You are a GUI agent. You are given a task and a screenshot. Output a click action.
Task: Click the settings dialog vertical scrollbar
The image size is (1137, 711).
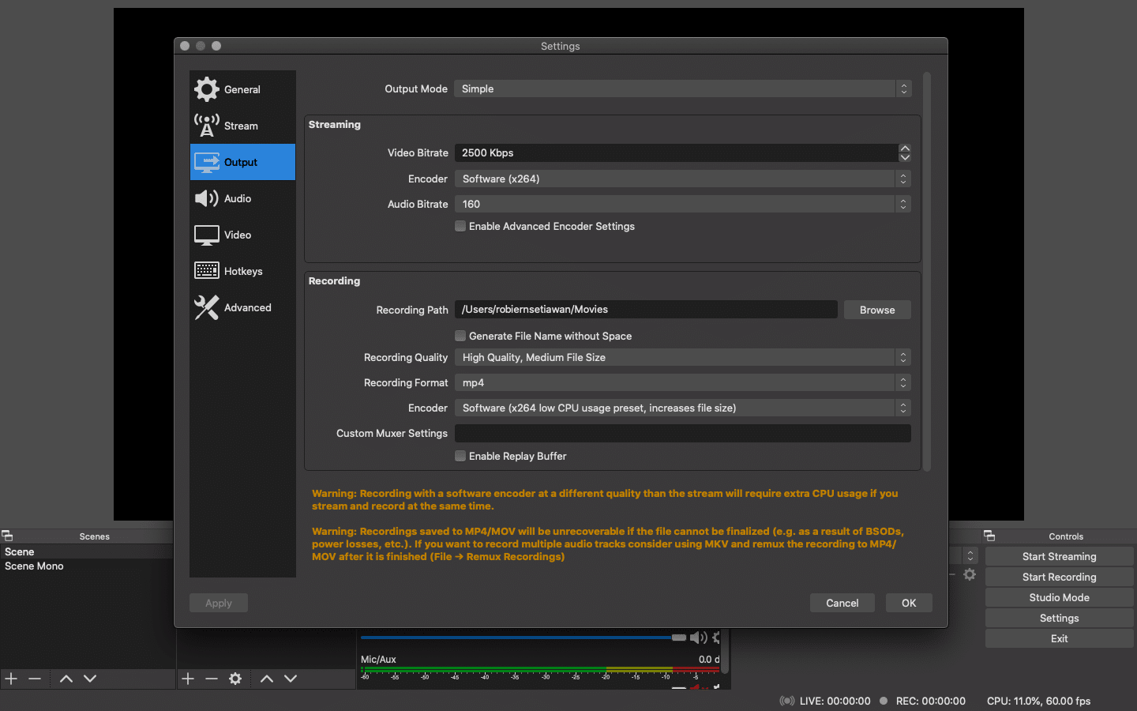pyautogui.click(x=927, y=272)
